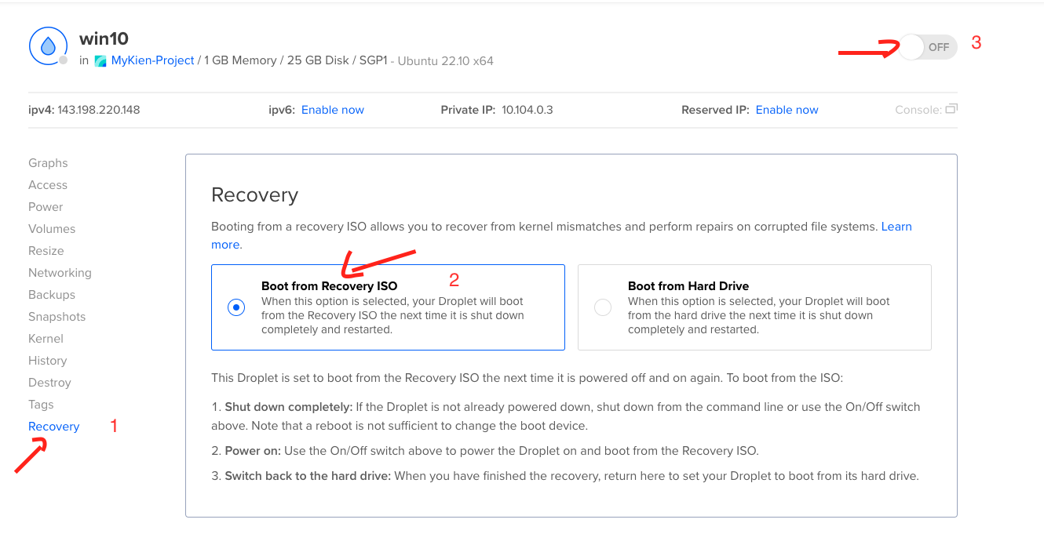The image size is (1044, 534).
Task: Select Boot from Recovery ISO radio button
Action: tap(236, 308)
